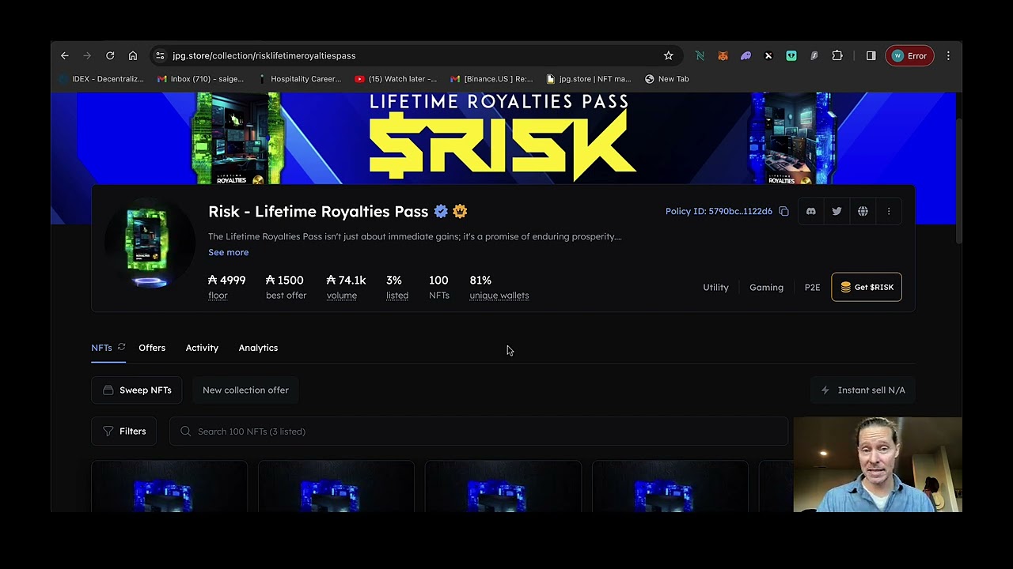Open the first NFT card thumbnail
1013x569 pixels.
(169, 486)
